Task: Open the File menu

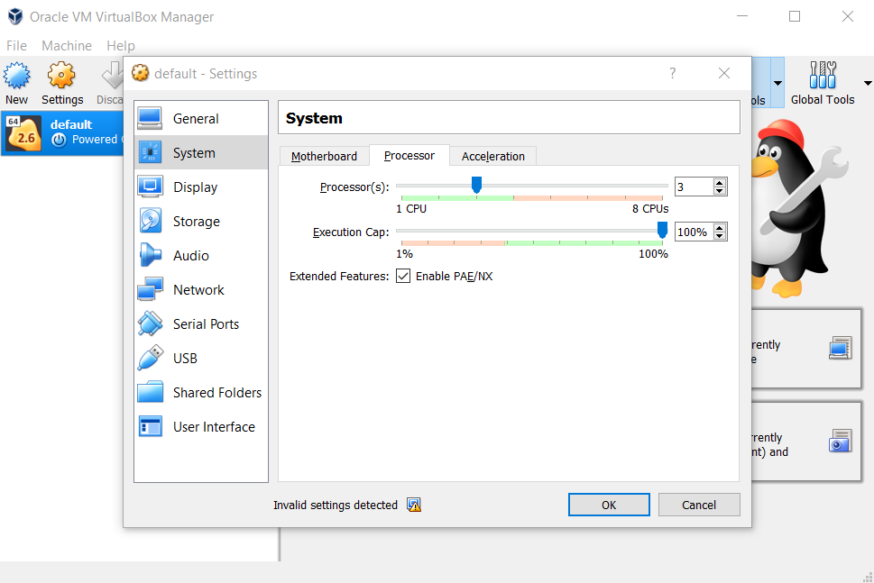Action: (16, 46)
